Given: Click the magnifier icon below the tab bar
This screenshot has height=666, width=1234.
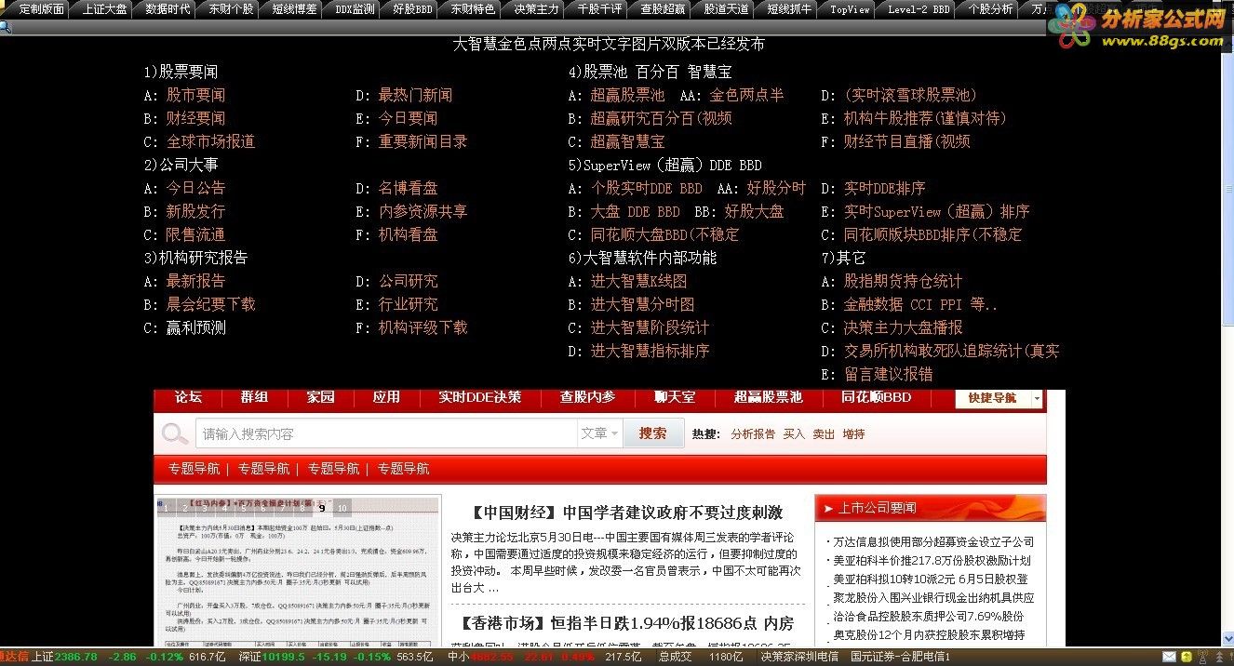Looking at the screenshot, I should (6, 26).
